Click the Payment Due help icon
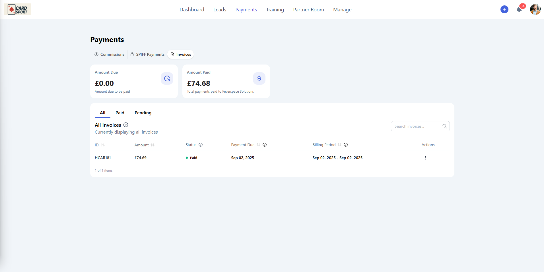Screen dimensions: 544x272 265,145
